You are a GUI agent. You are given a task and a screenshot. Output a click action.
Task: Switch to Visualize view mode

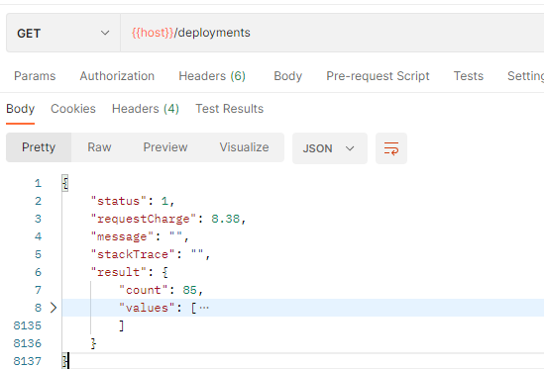(244, 147)
